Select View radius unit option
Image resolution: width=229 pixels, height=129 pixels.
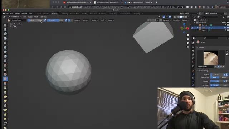215,77
